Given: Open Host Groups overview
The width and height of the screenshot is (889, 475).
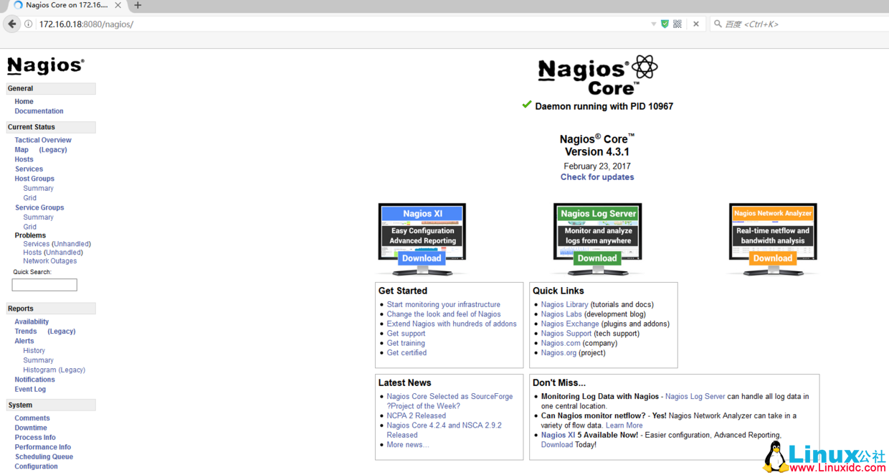Looking at the screenshot, I should click(x=34, y=179).
